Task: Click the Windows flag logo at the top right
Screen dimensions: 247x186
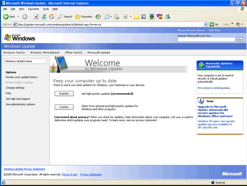Action: (x=242, y=9)
